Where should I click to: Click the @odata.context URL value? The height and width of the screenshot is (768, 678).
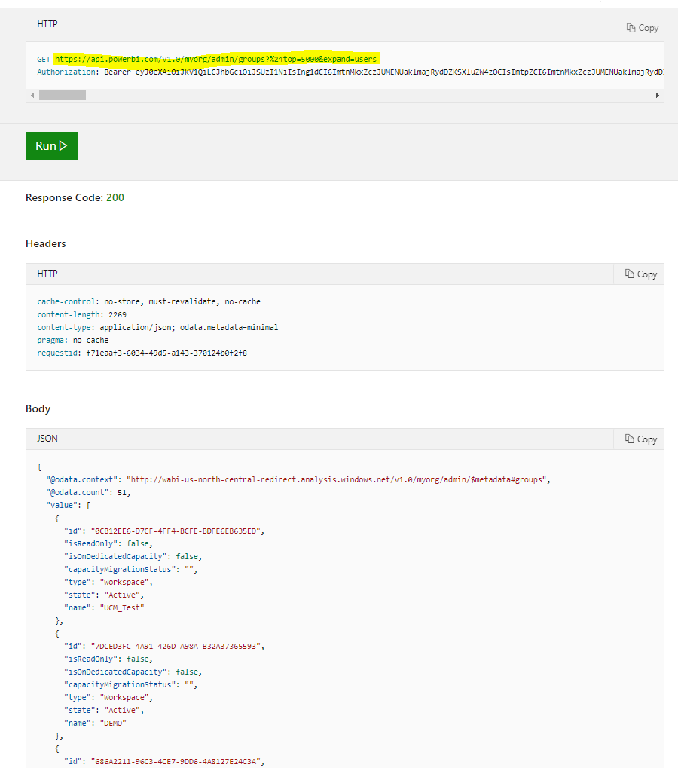click(x=337, y=479)
